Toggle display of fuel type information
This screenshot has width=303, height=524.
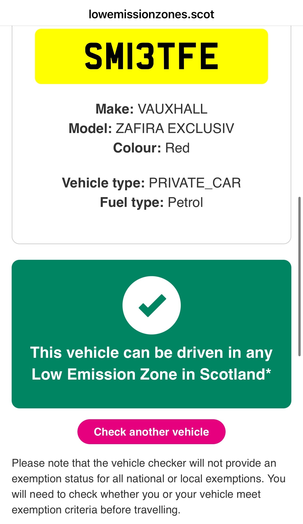tap(151, 203)
